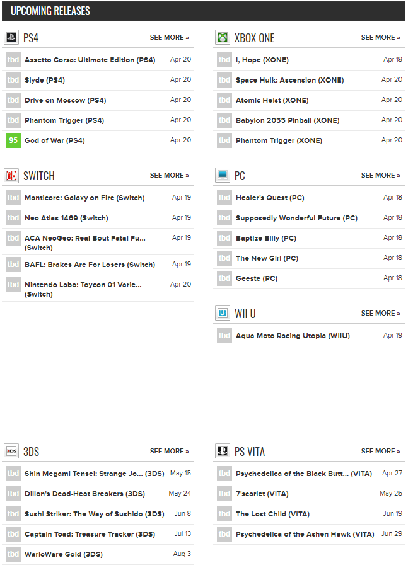Open See More under the PC section
Viewport: 413px width, 575px height.
pos(381,175)
